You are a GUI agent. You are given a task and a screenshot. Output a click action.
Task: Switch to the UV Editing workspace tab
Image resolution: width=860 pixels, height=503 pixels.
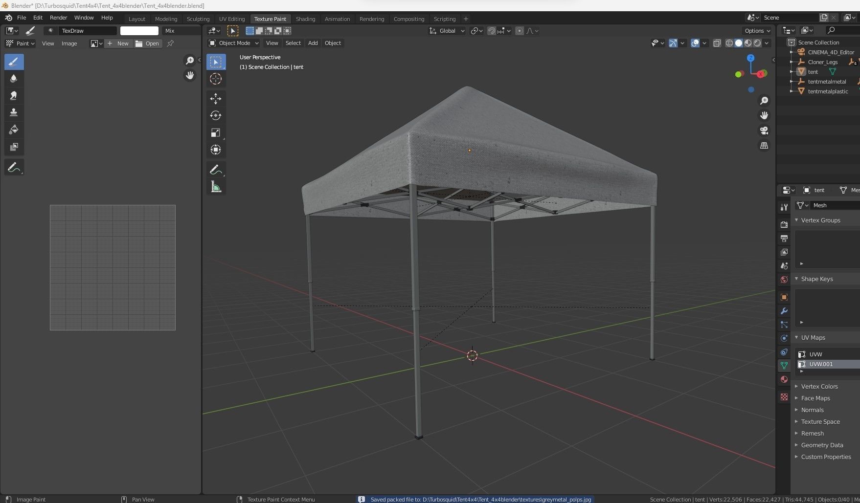(232, 19)
